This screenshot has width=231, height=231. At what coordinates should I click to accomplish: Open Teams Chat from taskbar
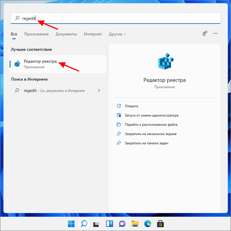point(122,224)
